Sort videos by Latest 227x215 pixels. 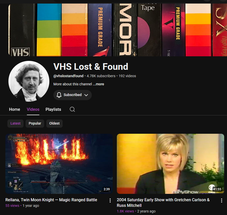pos(15,123)
